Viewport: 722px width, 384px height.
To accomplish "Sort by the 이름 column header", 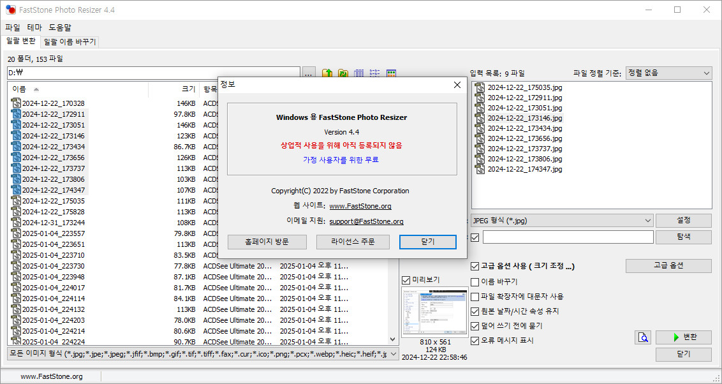I will (78, 89).
